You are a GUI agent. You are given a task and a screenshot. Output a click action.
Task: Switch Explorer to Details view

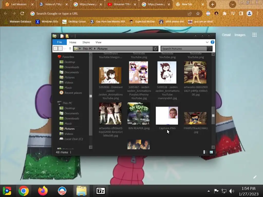click(205, 152)
